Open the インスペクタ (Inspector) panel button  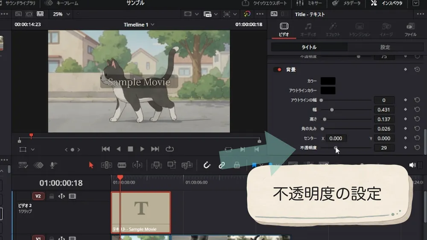tap(387, 3)
